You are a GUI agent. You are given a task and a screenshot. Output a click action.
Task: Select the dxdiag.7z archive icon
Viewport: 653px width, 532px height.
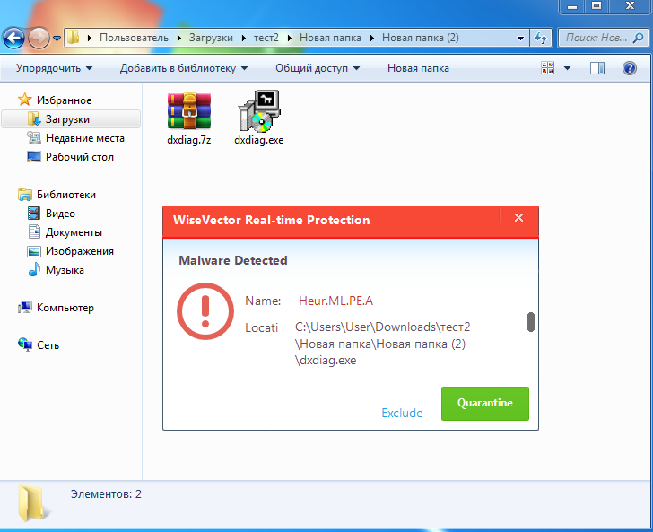(x=189, y=111)
